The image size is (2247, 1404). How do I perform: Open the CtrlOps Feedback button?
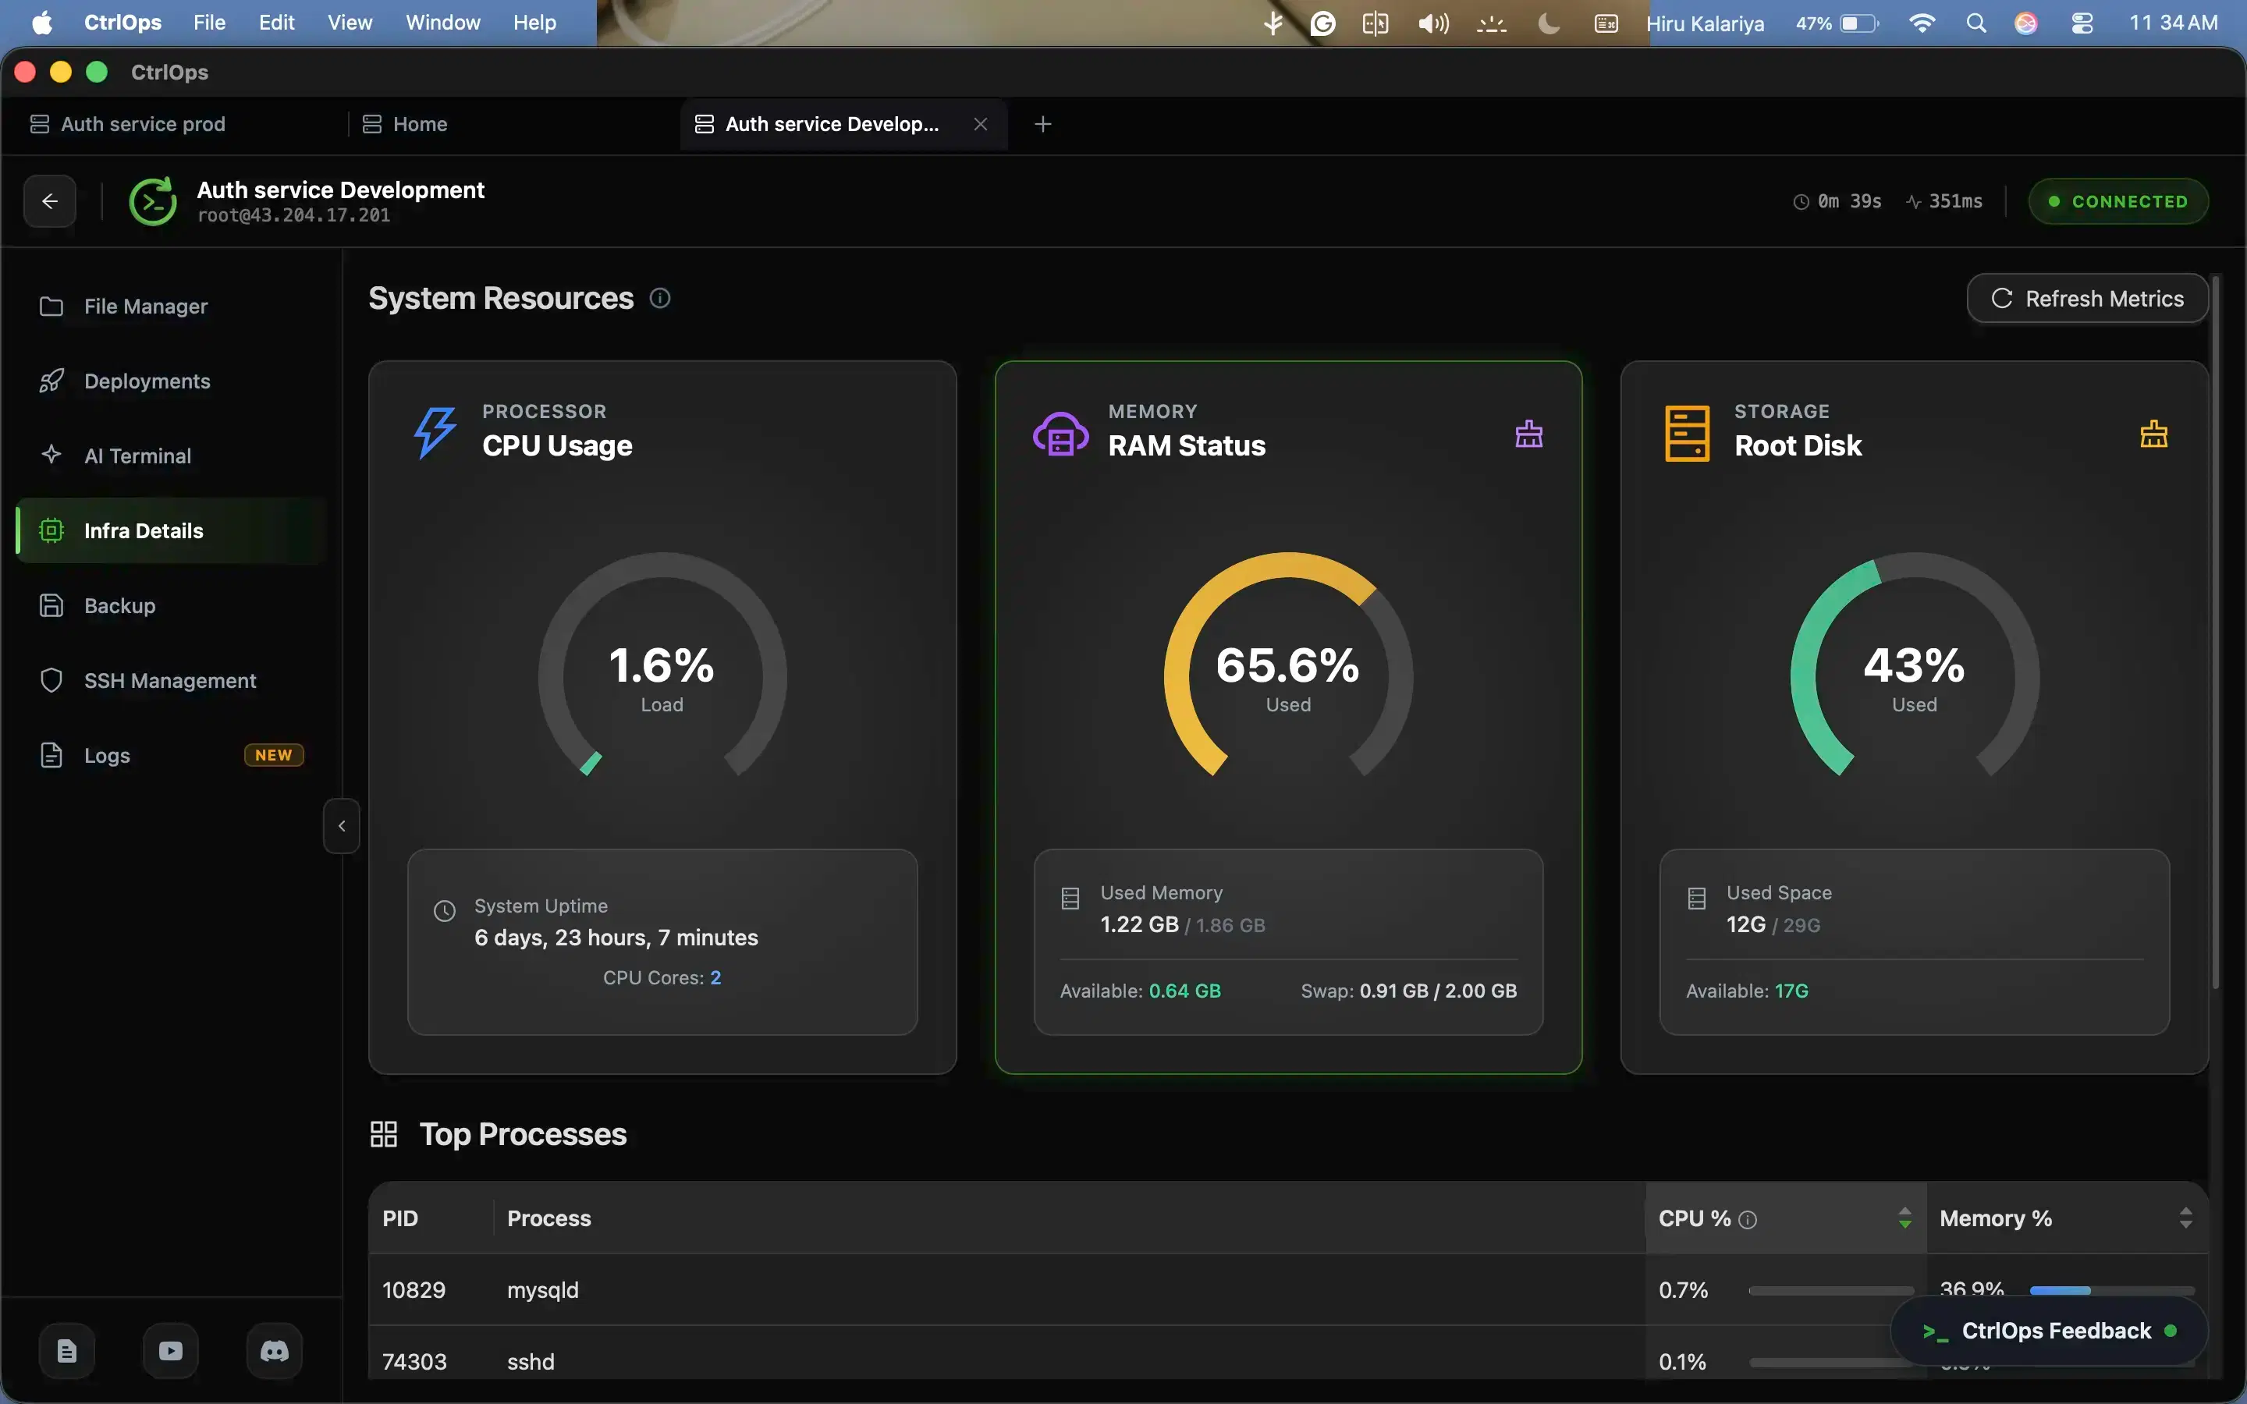[2050, 1331]
